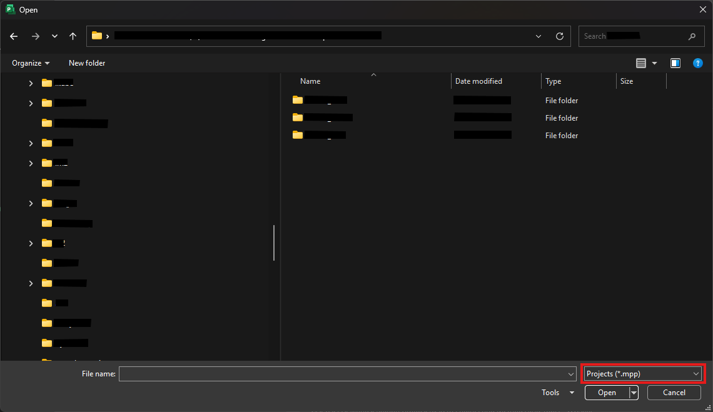Click the search magnifier icon
713x412 pixels.
(x=692, y=36)
